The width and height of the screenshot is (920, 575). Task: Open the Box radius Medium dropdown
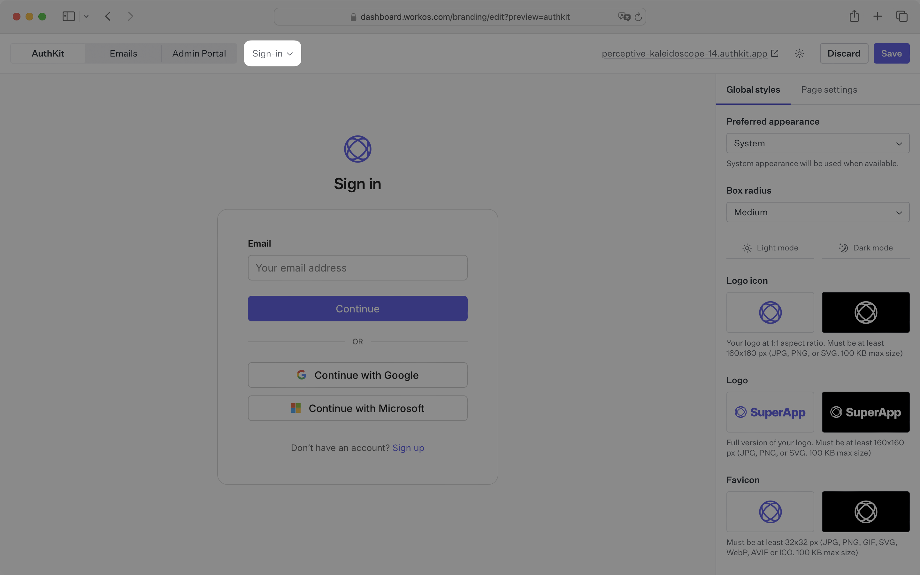[x=817, y=212]
